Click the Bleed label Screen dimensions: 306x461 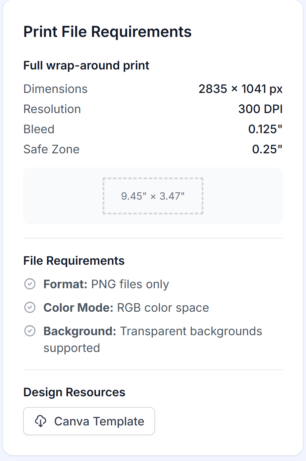[x=39, y=129]
